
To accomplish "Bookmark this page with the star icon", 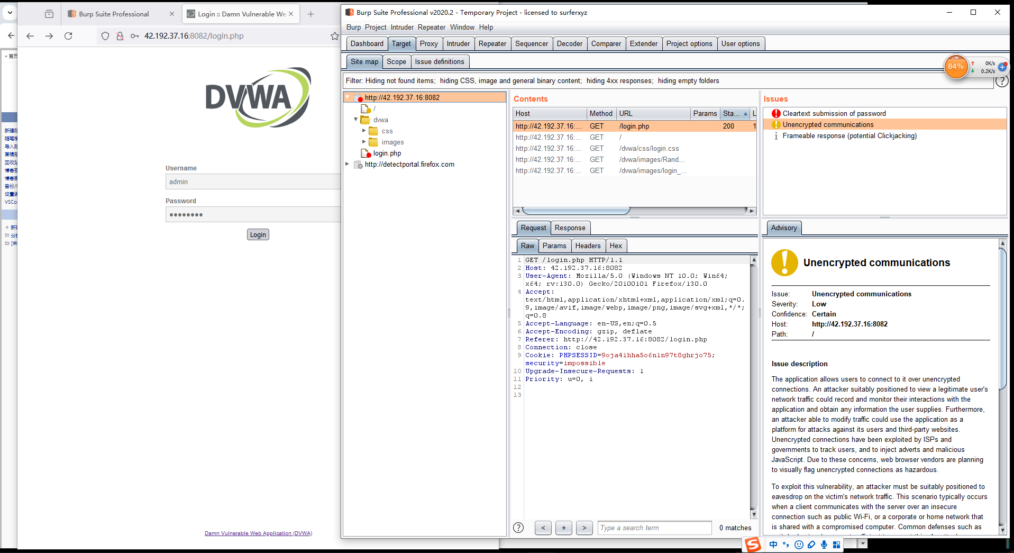I will 334,36.
